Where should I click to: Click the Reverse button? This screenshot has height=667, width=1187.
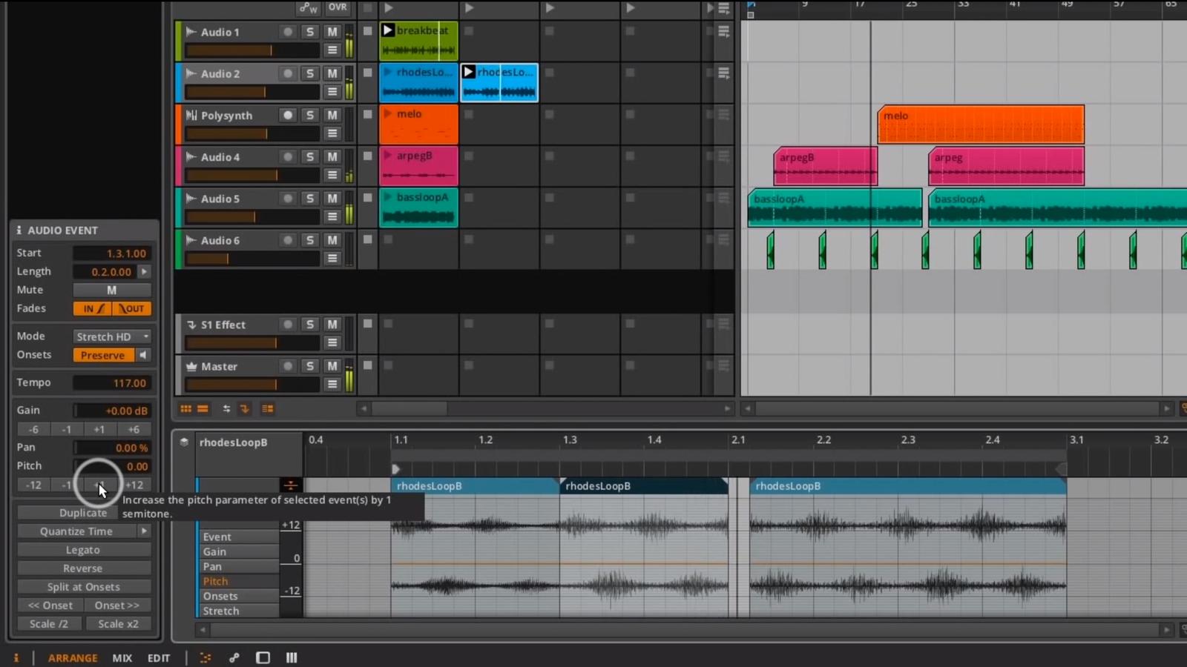tap(83, 568)
